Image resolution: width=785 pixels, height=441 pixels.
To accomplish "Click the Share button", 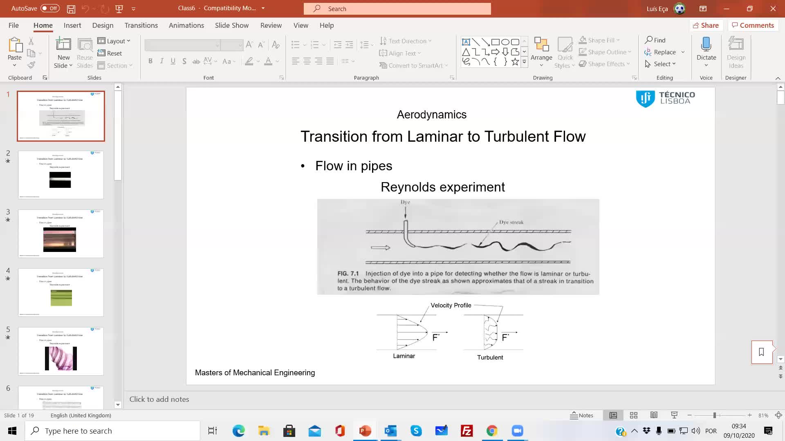I will [706, 25].
